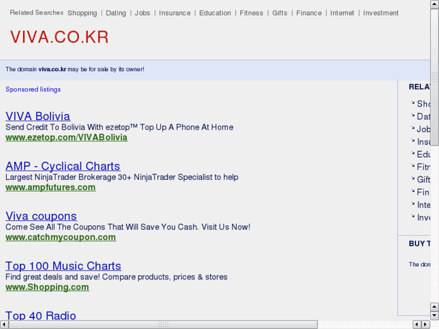439x329 pixels.
Task: Click the horizontal scrollbar left arrow at far left
Action: (x=4, y=325)
